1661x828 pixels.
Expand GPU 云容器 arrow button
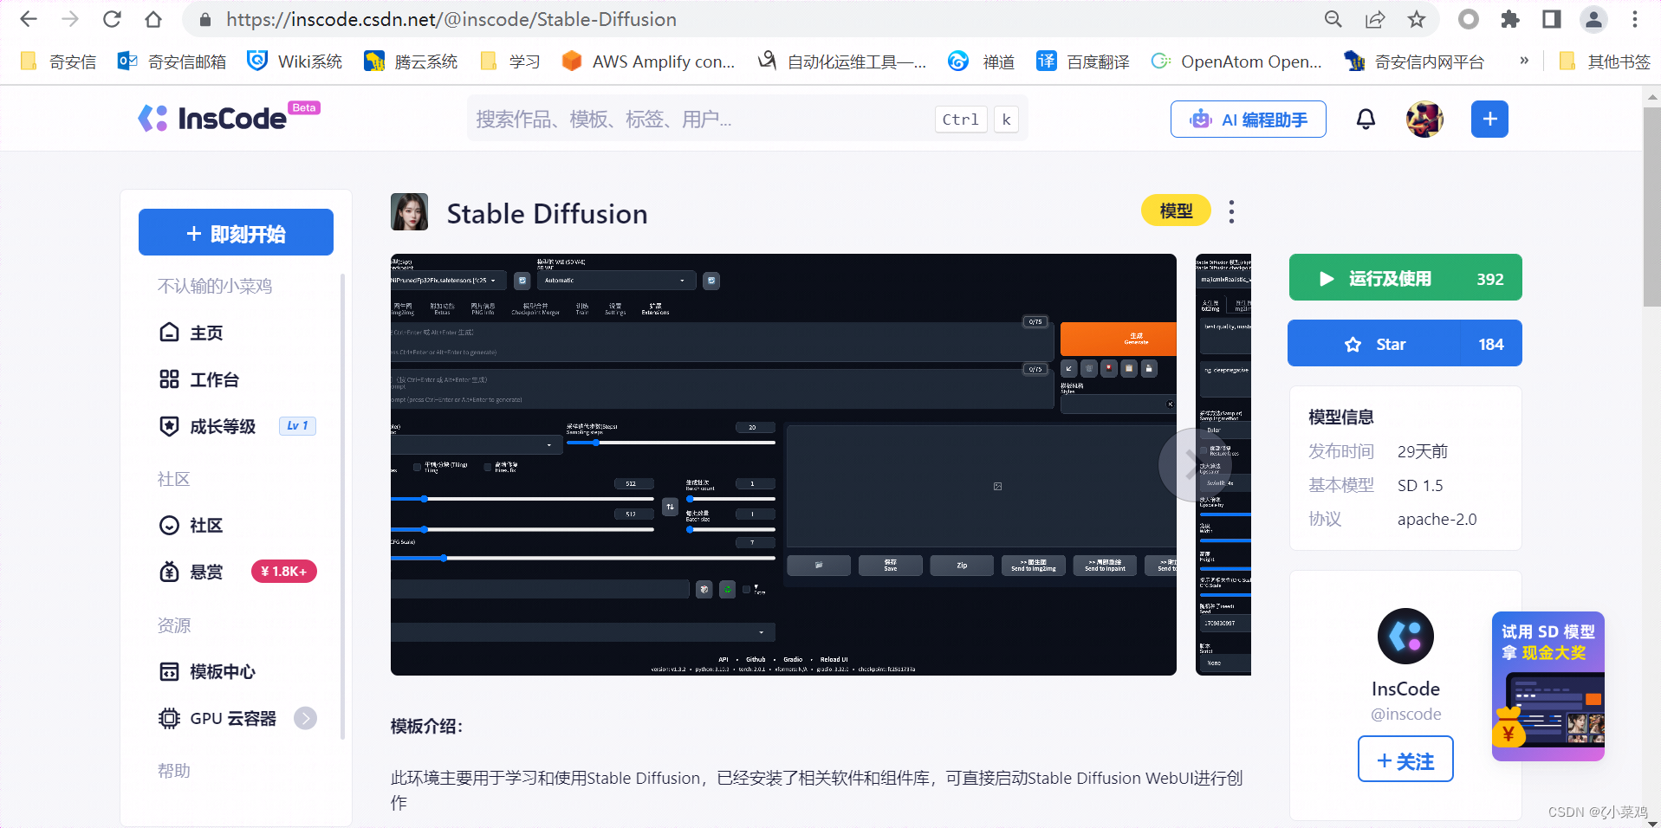[305, 718]
